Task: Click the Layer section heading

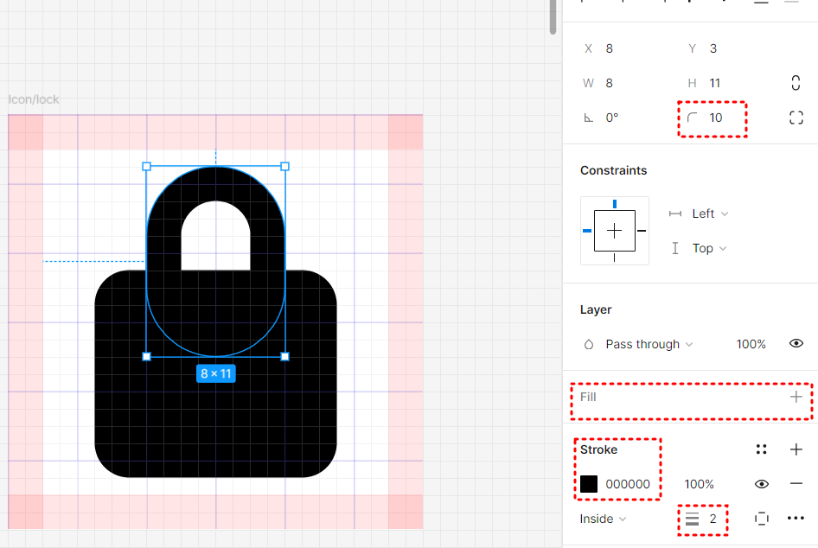Action: click(x=596, y=309)
